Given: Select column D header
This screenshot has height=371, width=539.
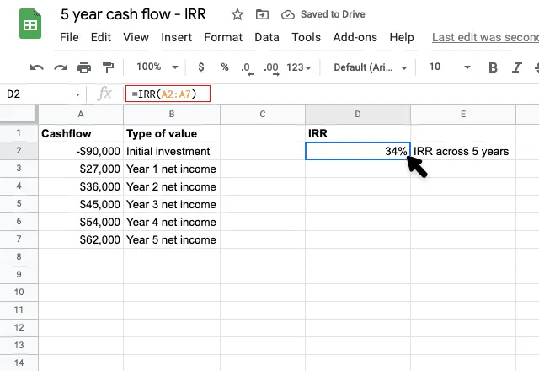Looking at the screenshot, I should [358, 115].
